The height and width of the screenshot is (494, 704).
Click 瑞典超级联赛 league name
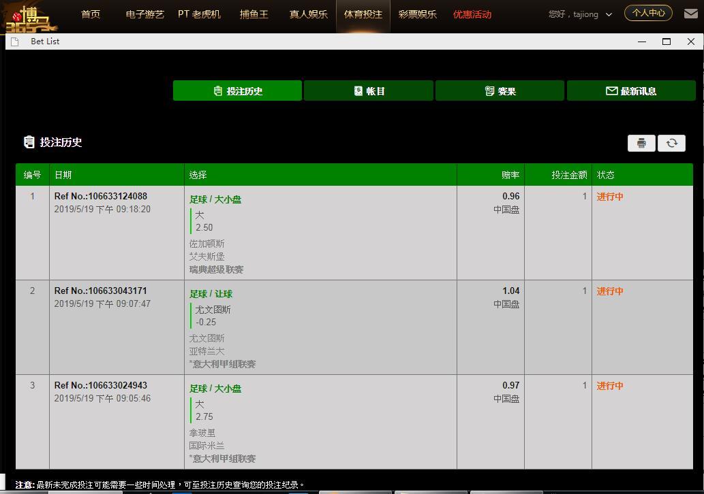pos(217,269)
